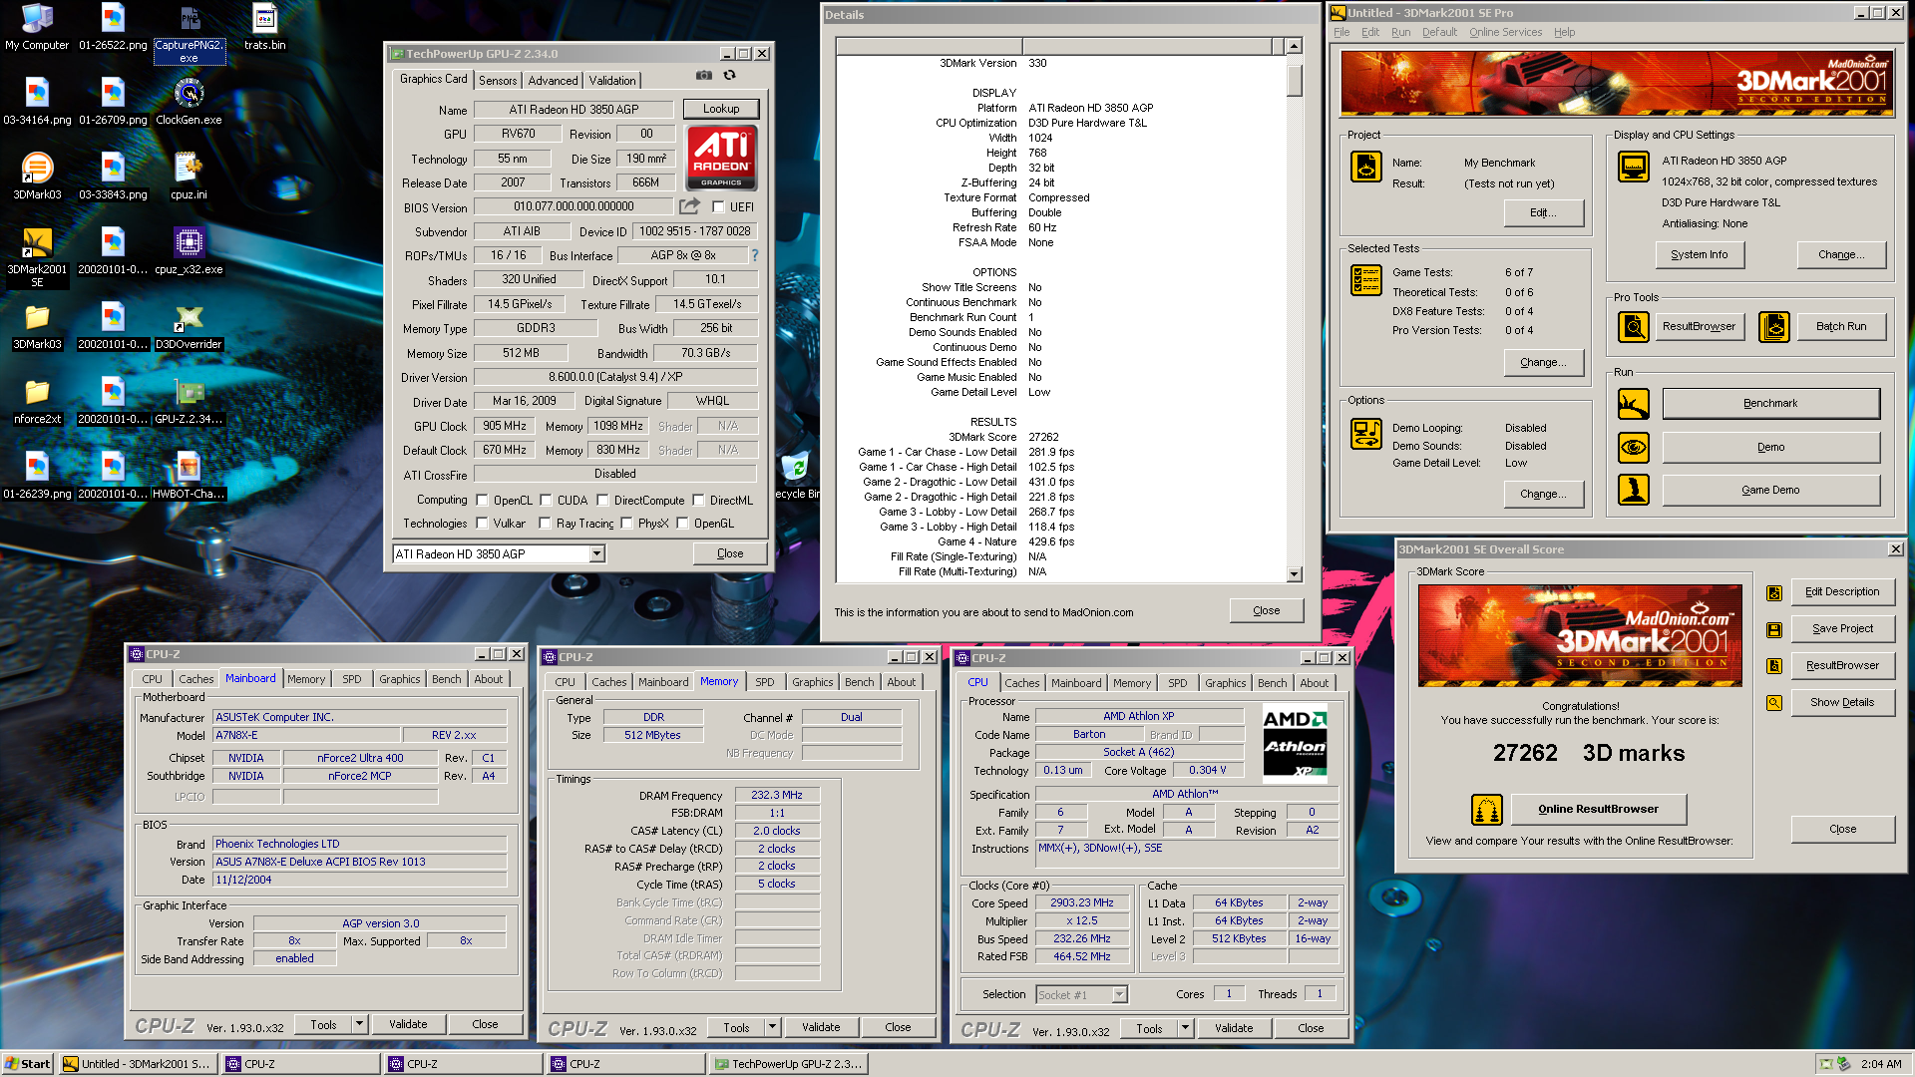Click the Benchmark button in 3DMark2001
The height and width of the screenshot is (1077, 1915).
pos(1770,404)
